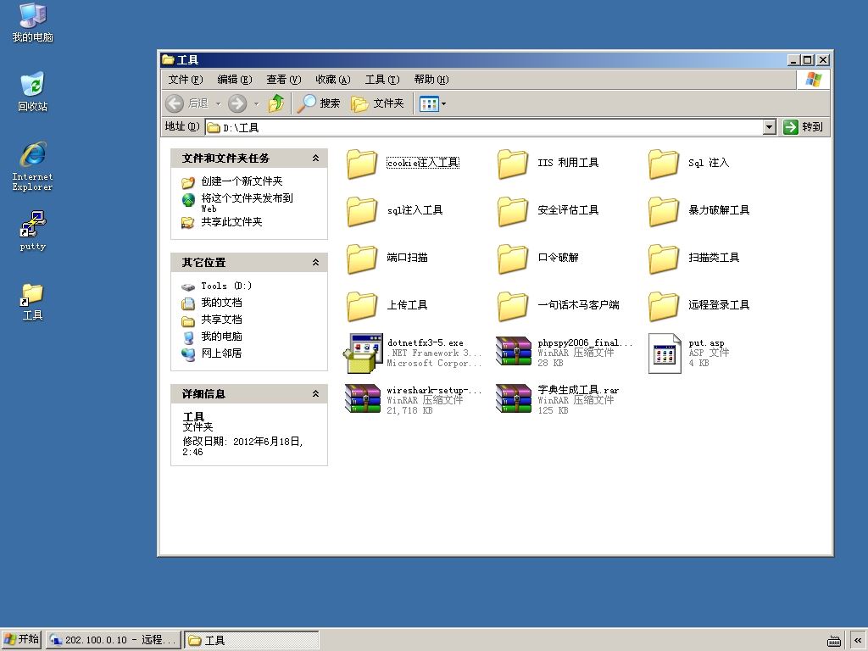
Task: Select the putty desktop shortcut
Action: coord(33,231)
